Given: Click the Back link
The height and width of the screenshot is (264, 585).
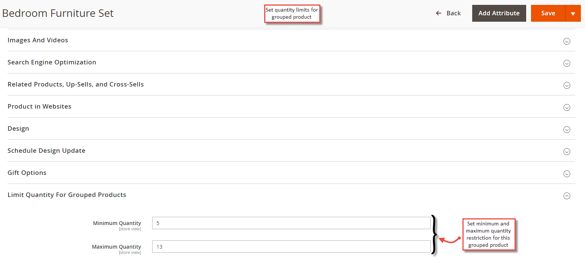Looking at the screenshot, I should point(453,13).
